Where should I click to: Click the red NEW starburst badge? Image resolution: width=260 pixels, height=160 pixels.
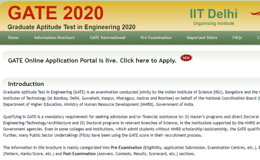click(x=185, y=58)
